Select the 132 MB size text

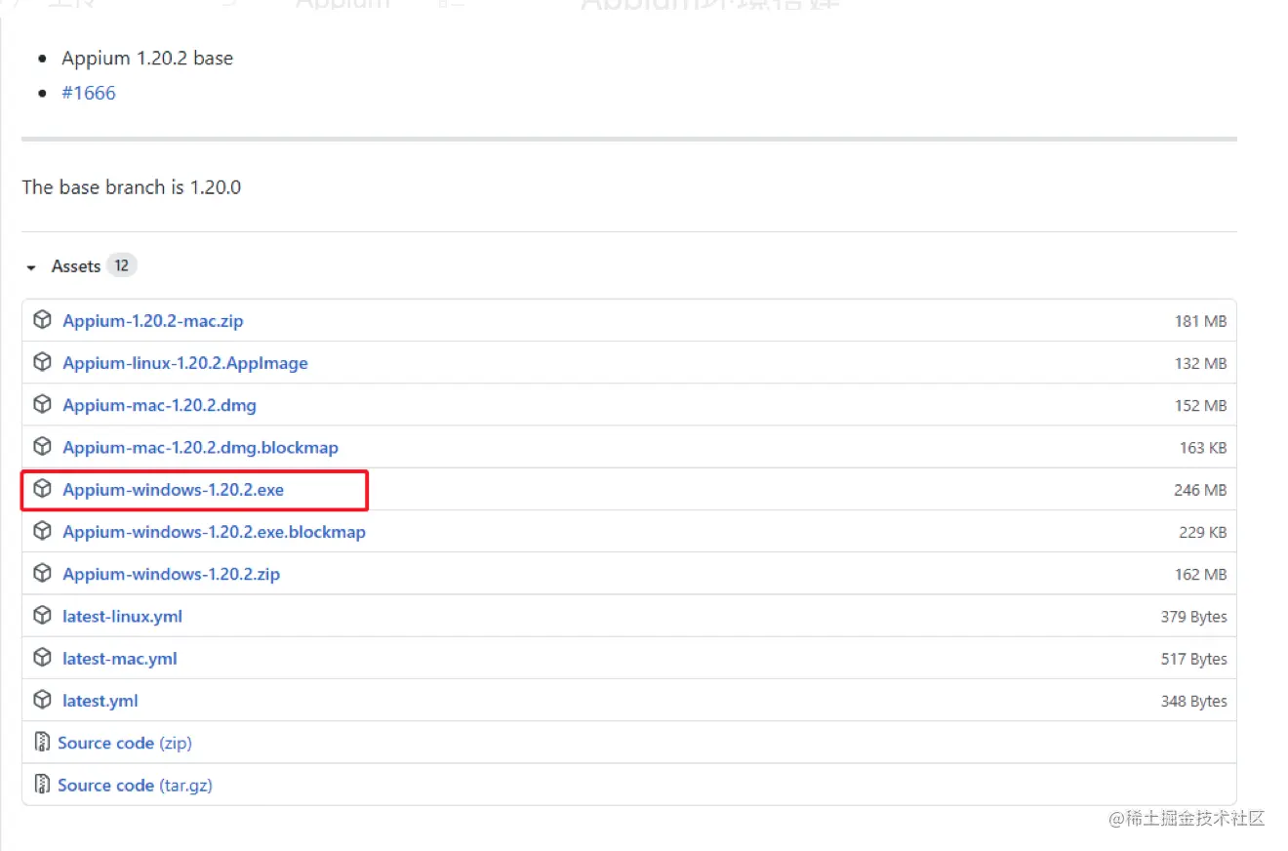1200,364
